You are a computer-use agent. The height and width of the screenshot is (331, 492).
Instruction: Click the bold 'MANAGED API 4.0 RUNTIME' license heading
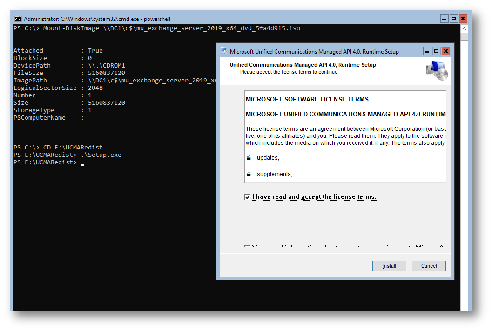click(346, 114)
